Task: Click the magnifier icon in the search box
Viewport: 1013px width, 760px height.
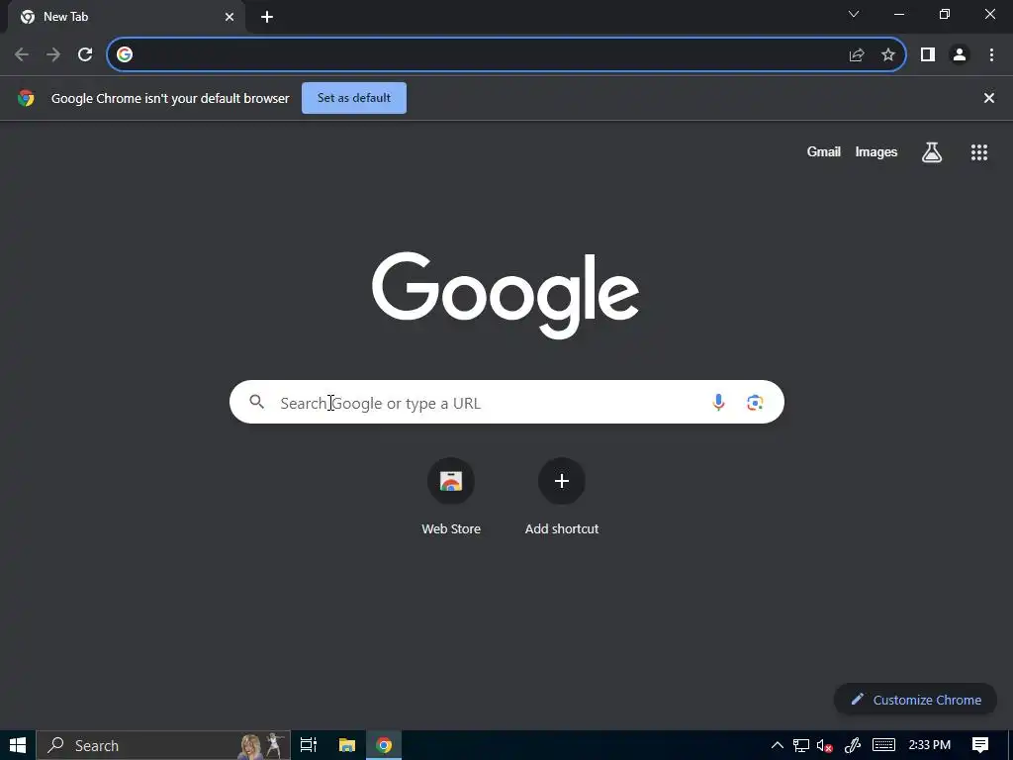Action: coord(256,402)
